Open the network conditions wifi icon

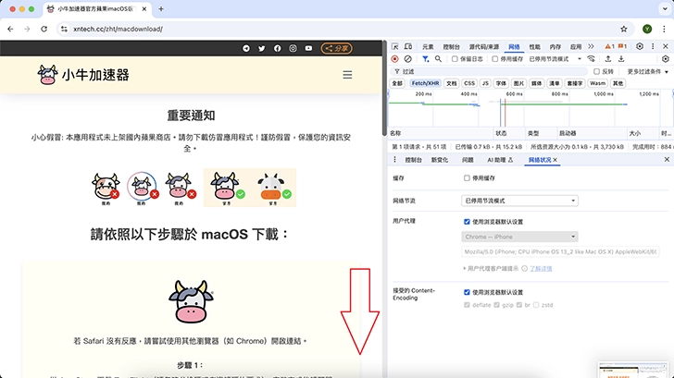tap(592, 59)
